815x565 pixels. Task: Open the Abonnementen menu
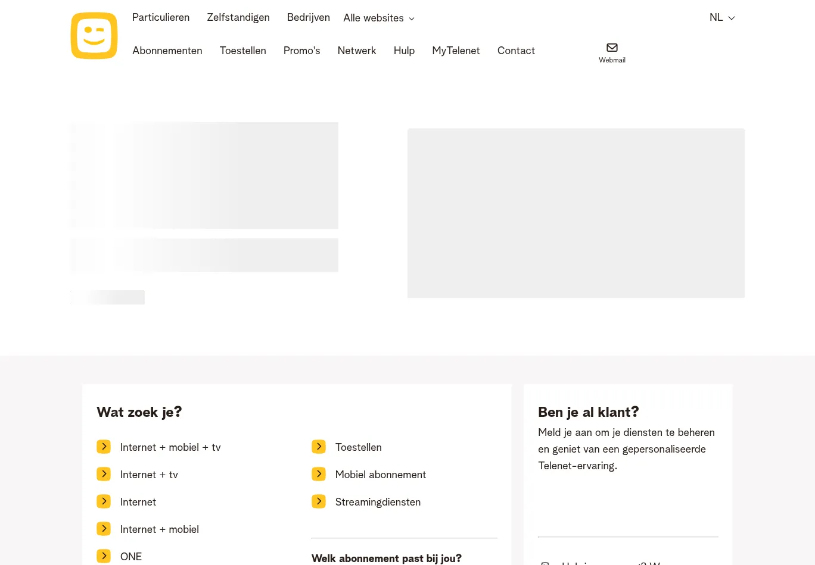pyautogui.click(x=167, y=51)
